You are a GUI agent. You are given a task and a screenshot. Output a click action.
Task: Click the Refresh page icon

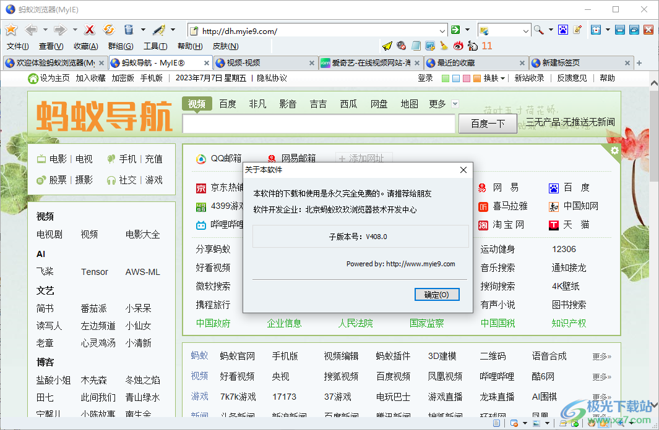pyautogui.click(x=108, y=29)
